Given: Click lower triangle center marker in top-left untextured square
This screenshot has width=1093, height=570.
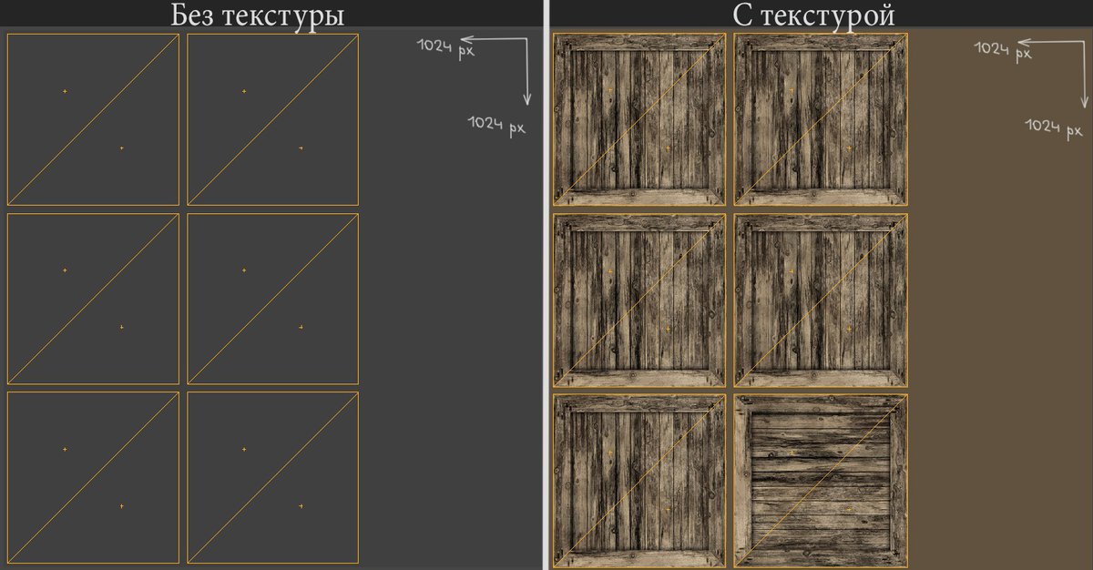Looking at the screenshot, I should pos(121,148).
